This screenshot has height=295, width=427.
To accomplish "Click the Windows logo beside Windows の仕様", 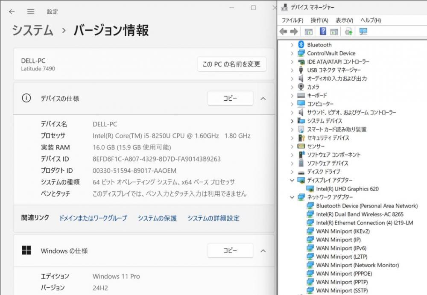I will (x=26, y=250).
